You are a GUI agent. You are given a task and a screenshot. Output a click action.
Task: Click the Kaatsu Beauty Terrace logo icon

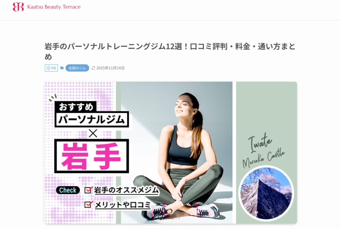tap(18, 7)
